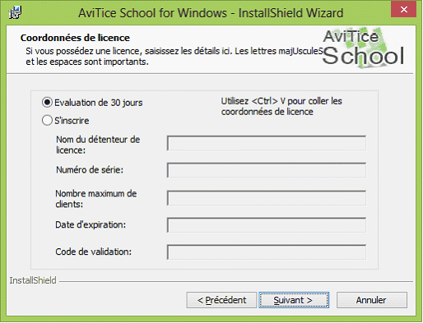The height and width of the screenshot is (323, 423).
Task: Click the Nom du détenteur de licence field
Action: click(x=267, y=143)
